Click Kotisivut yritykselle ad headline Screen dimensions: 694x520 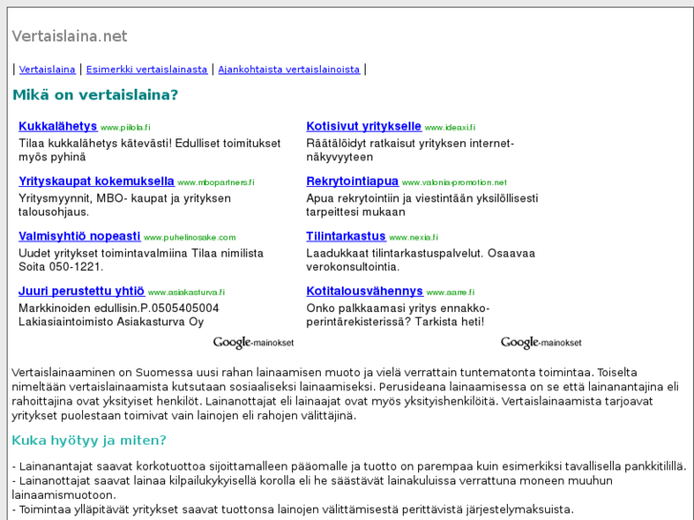(364, 126)
